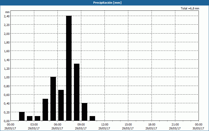
Task: Click the '0,20' y-axis label
Action: [x=7, y=112]
